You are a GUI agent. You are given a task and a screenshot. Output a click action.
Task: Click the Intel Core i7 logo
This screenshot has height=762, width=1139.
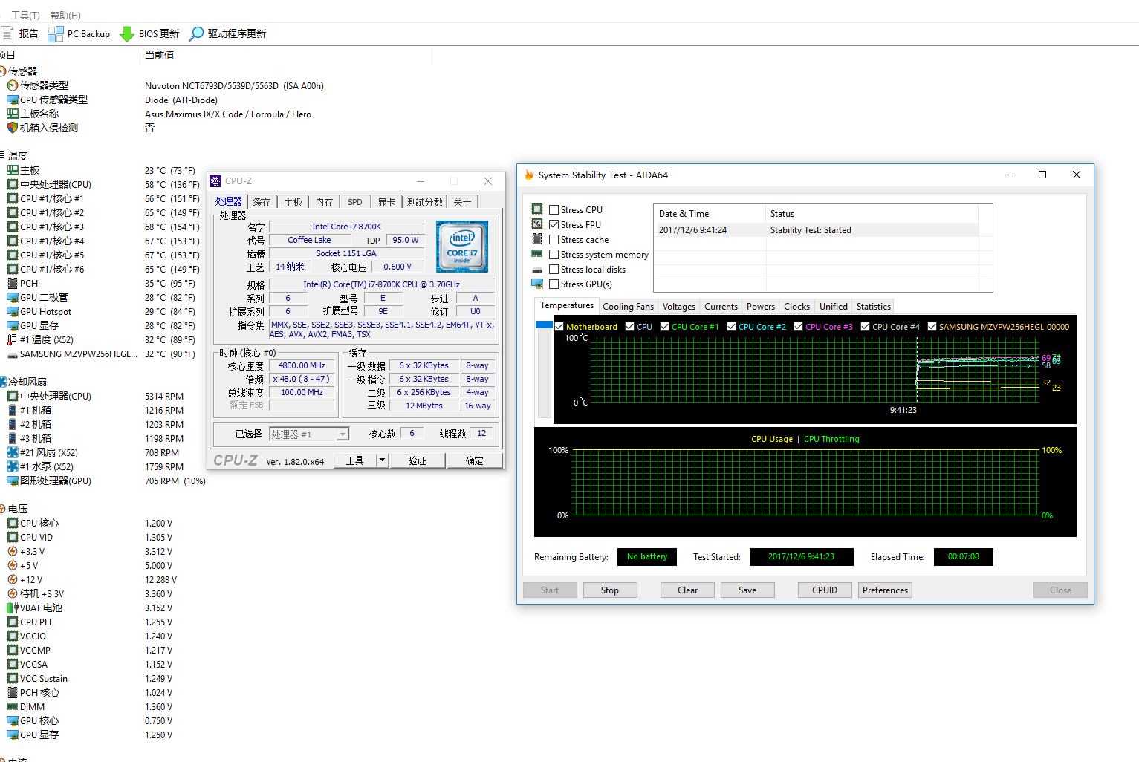pos(461,247)
